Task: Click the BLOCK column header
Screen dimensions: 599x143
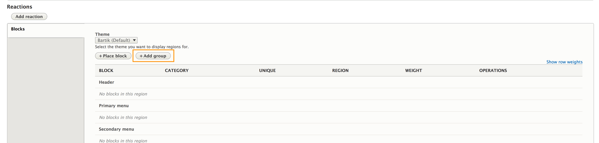Action: coord(106,70)
